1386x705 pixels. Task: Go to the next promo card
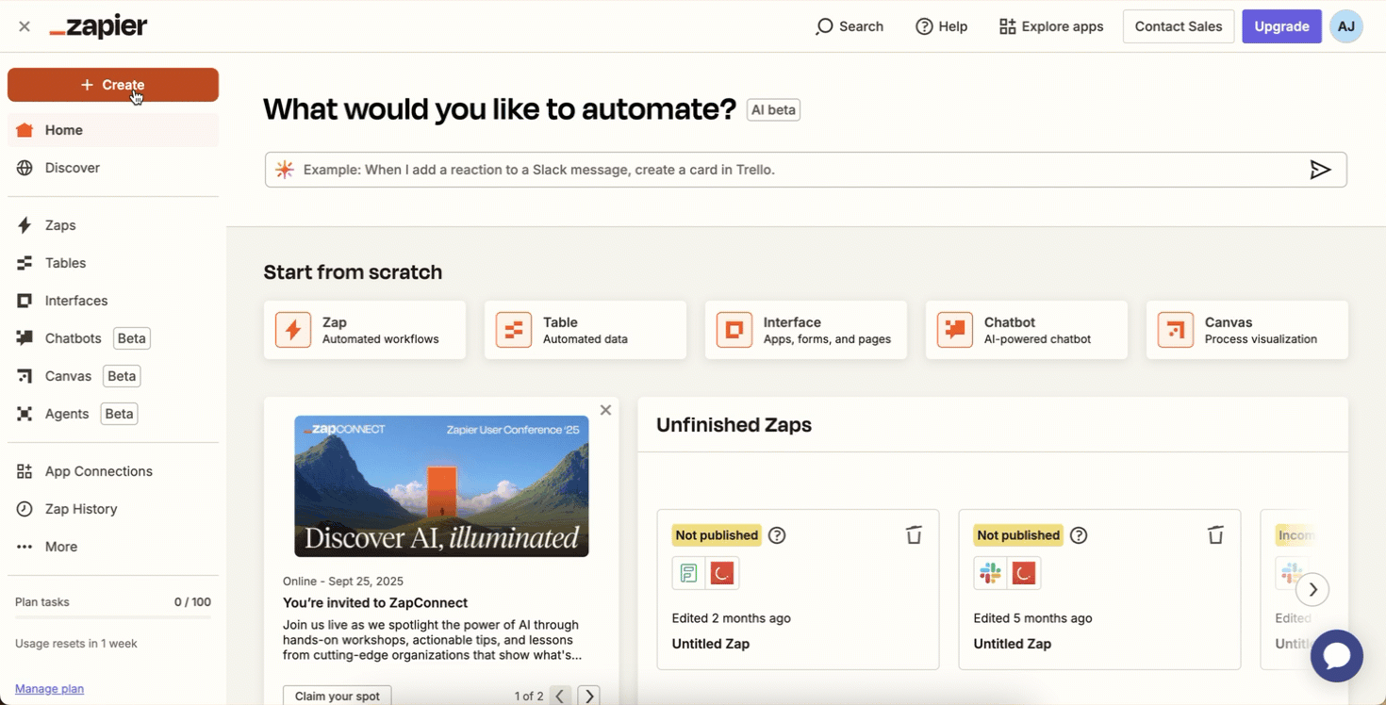(589, 697)
